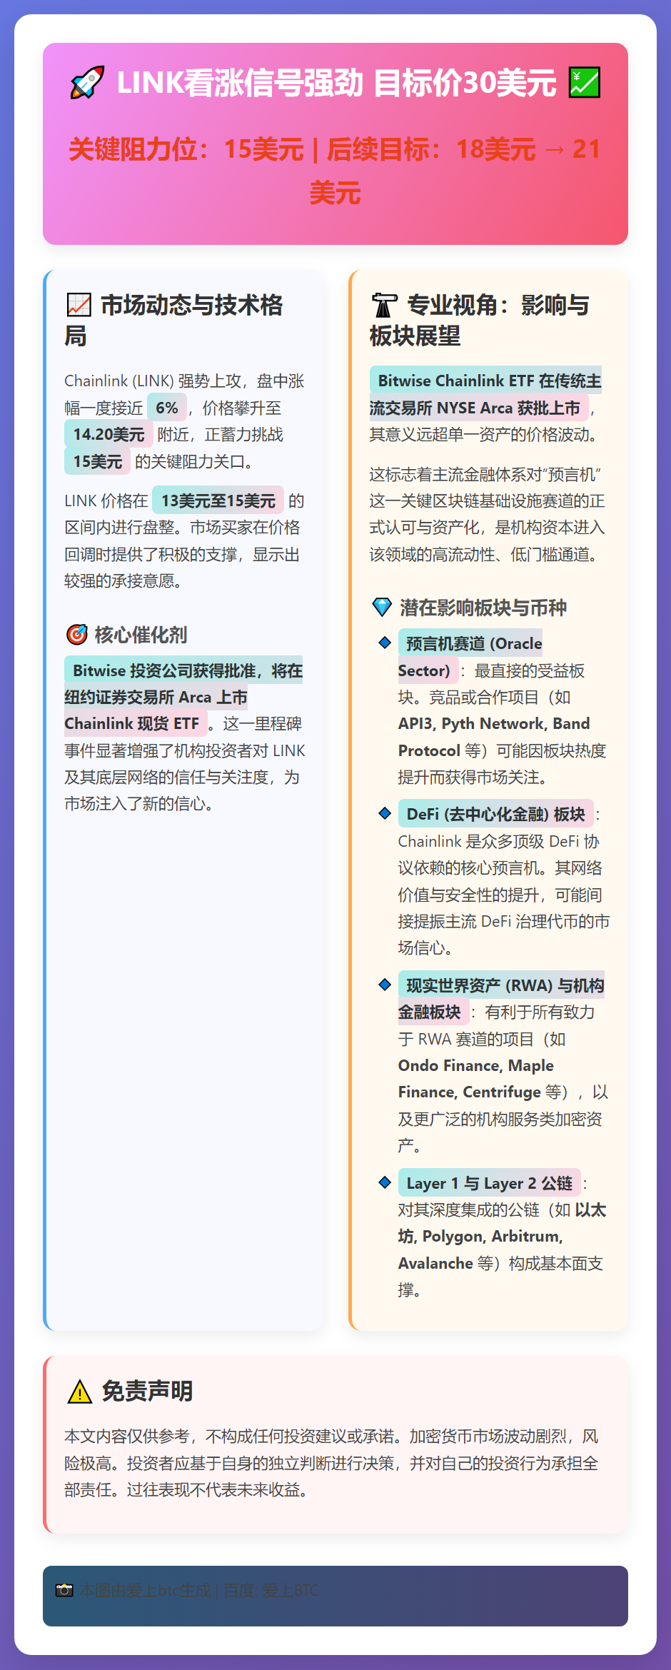
Task: Click the rocket emoji in the title
Action: [x=87, y=83]
